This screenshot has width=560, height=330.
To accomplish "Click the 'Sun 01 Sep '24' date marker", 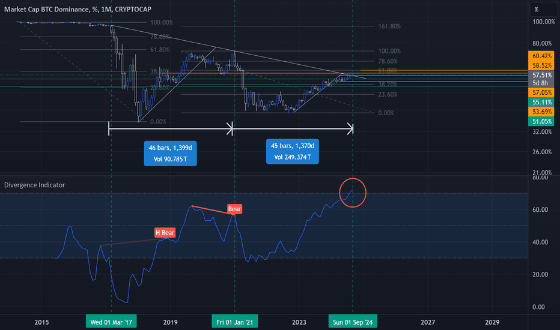I will tap(353, 322).
